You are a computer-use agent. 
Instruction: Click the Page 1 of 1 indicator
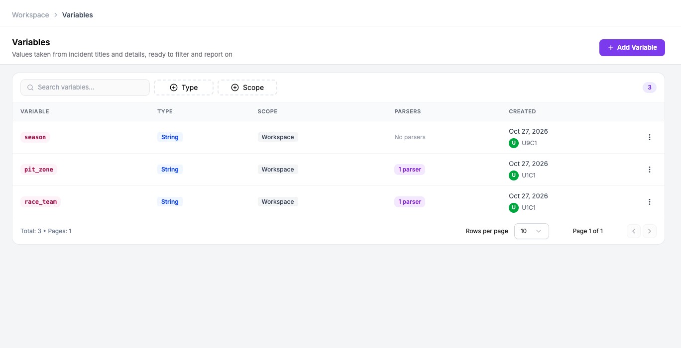tap(588, 231)
